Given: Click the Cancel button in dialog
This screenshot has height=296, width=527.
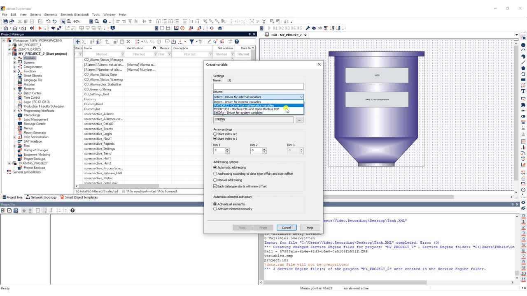Looking at the screenshot, I should pyautogui.click(x=286, y=228).
